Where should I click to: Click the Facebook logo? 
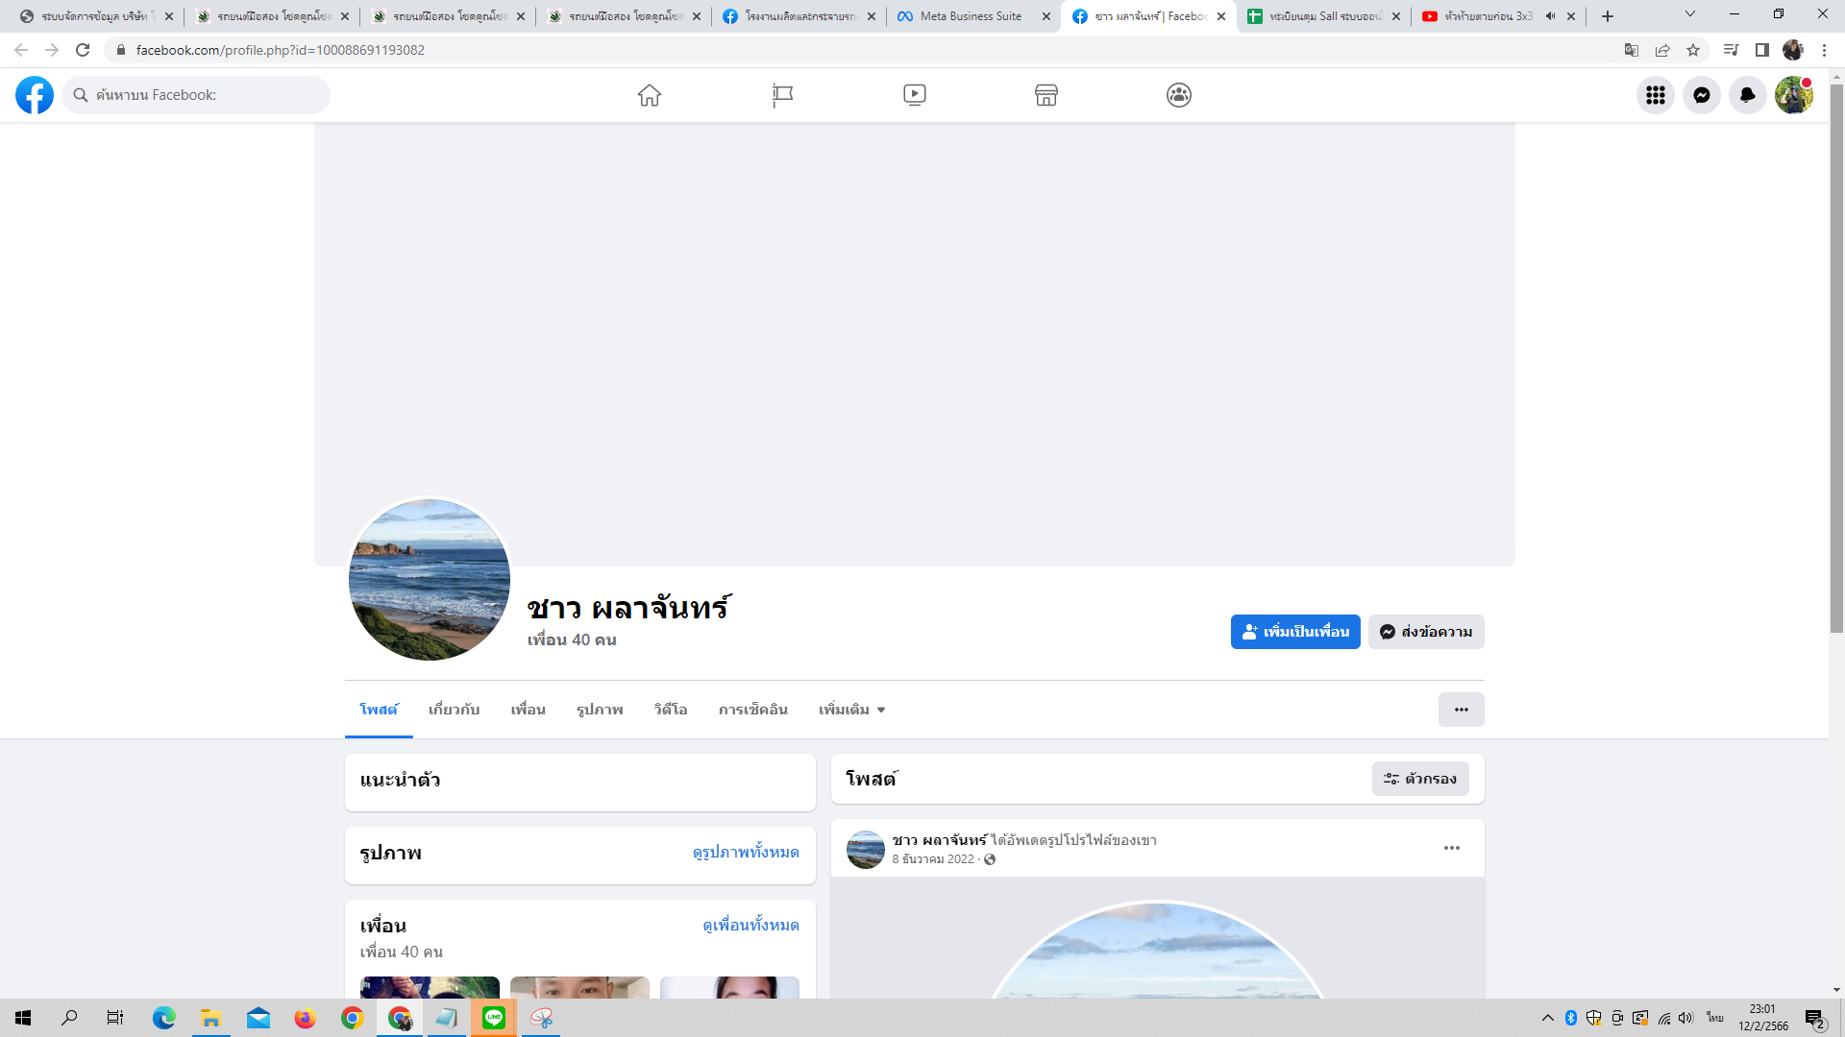(x=35, y=95)
